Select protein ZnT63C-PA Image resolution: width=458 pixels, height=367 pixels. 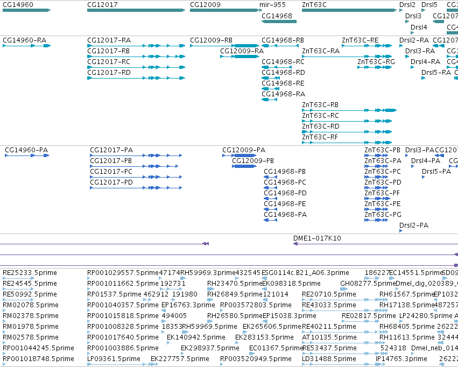click(x=383, y=160)
